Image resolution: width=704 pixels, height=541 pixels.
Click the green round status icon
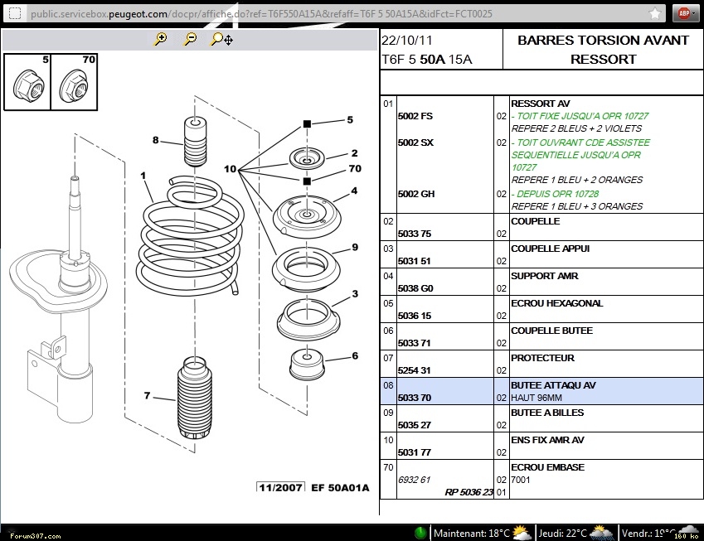tap(421, 532)
